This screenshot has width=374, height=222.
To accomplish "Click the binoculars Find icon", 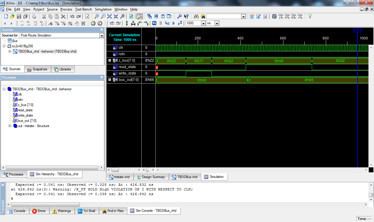I will click(196, 16).
